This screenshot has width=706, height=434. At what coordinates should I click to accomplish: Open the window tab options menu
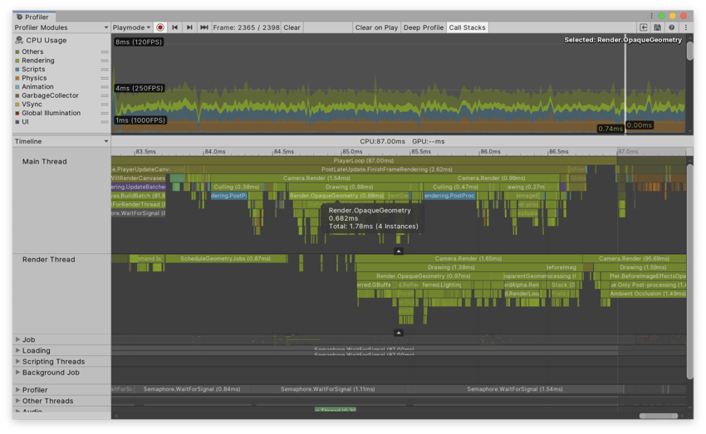coord(651,16)
